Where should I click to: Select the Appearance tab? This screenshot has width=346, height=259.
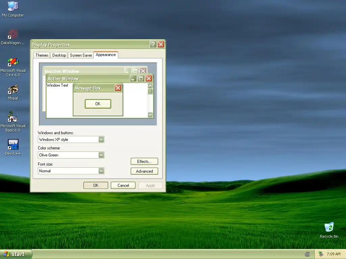pos(106,55)
